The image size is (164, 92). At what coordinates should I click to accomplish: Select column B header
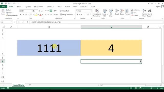(49, 27)
